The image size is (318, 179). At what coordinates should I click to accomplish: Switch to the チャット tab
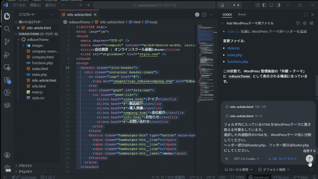[242, 15]
